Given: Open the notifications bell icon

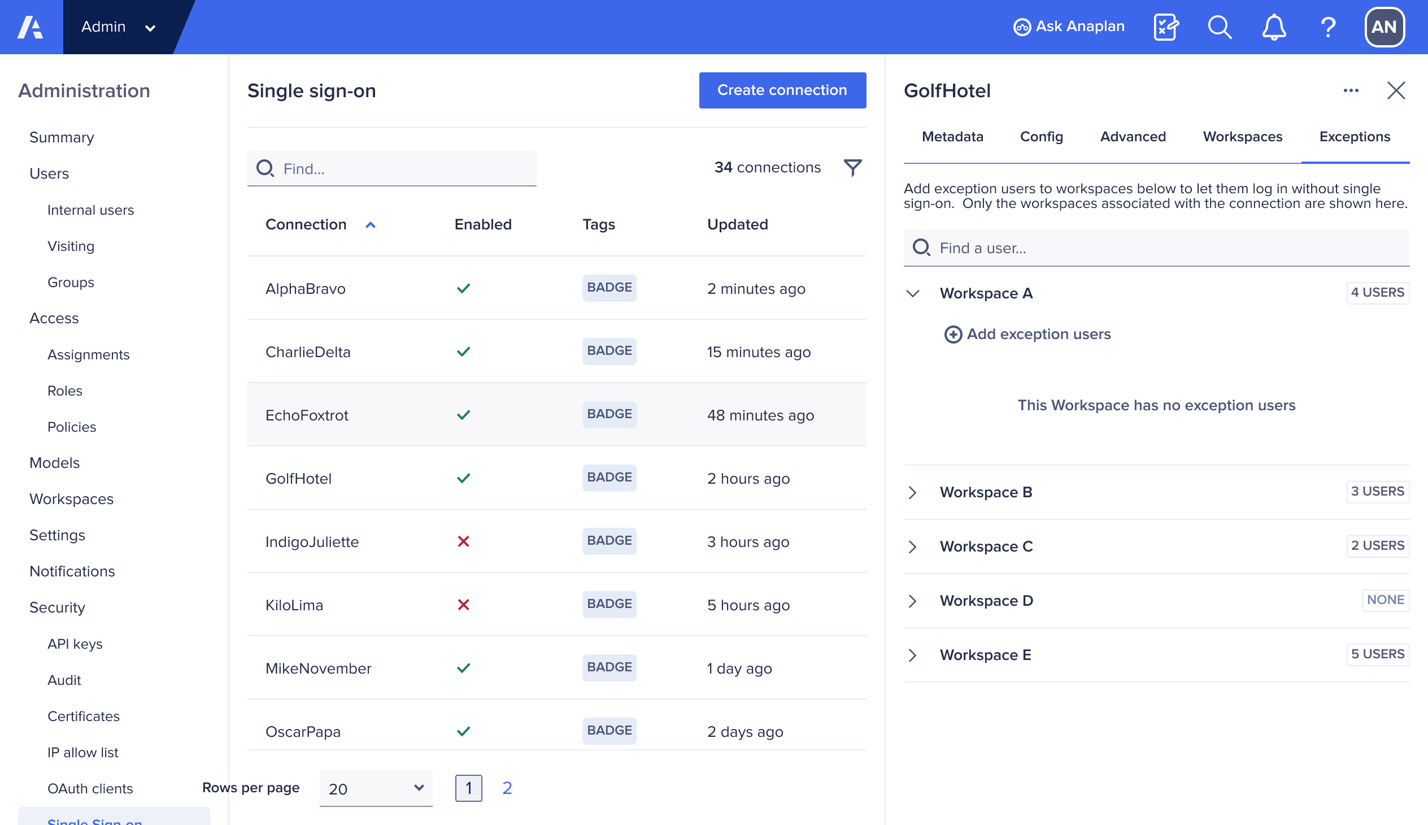Looking at the screenshot, I should click(x=1273, y=27).
